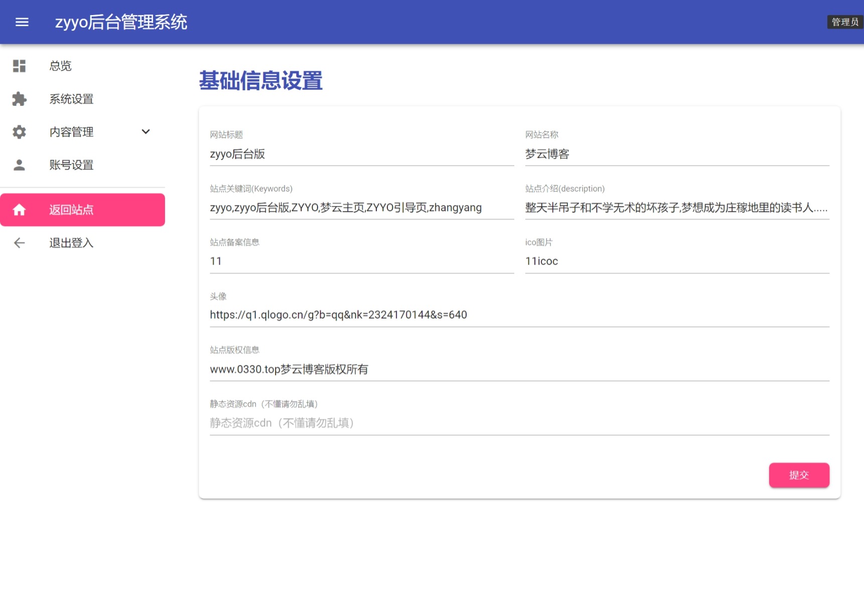
Task: Focus the 站点关键词 keywords field
Action: (x=361, y=207)
